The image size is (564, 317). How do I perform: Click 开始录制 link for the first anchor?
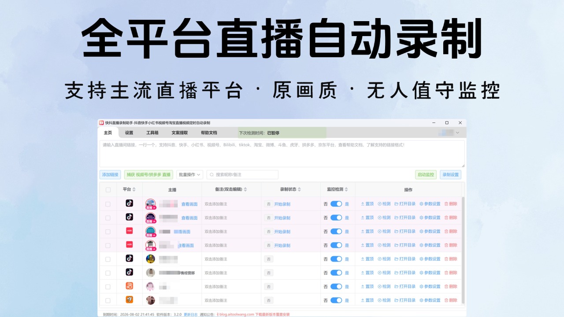tap(283, 203)
